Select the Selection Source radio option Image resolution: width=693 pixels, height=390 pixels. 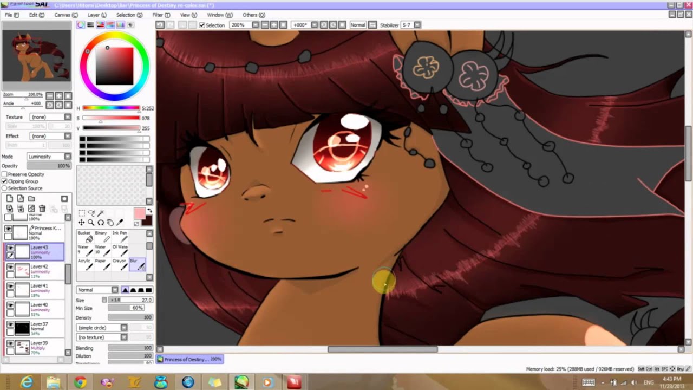[4, 188]
